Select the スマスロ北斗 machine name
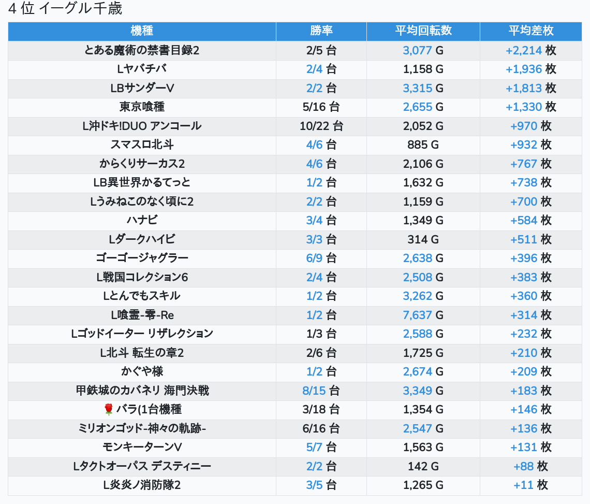Image resolution: width=590 pixels, height=504 pixels. click(142, 145)
